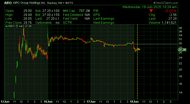Click the 14 price label on right axis
Image resolution: width=190 pixels, height=104 pixels.
pyautogui.click(x=180, y=93)
